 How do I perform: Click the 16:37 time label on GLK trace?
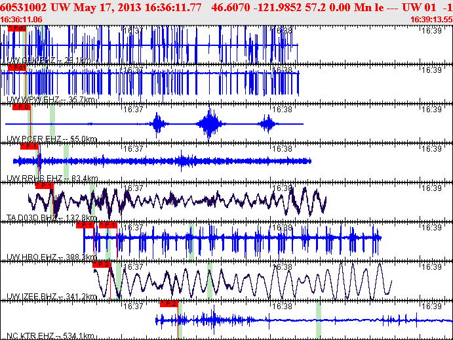pos(133,30)
